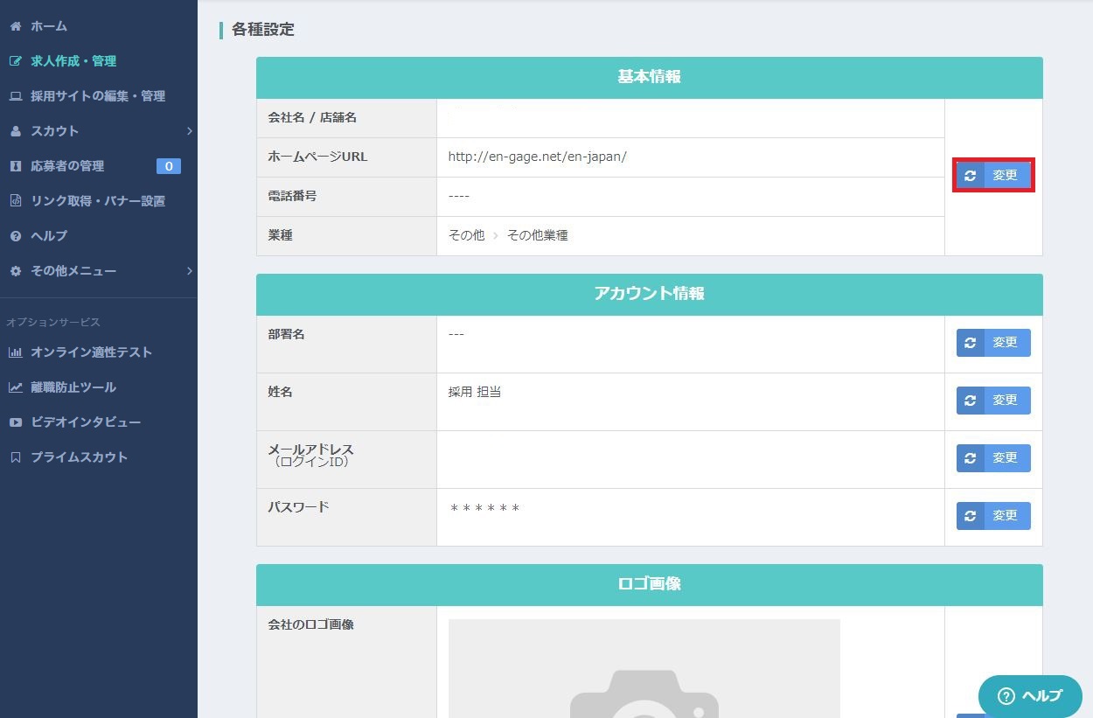The height and width of the screenshot is (718, 1093).
Task: Click the bookmark icon beside プライムスカウト
Action: pyautogui.click(x=15, y=457)
